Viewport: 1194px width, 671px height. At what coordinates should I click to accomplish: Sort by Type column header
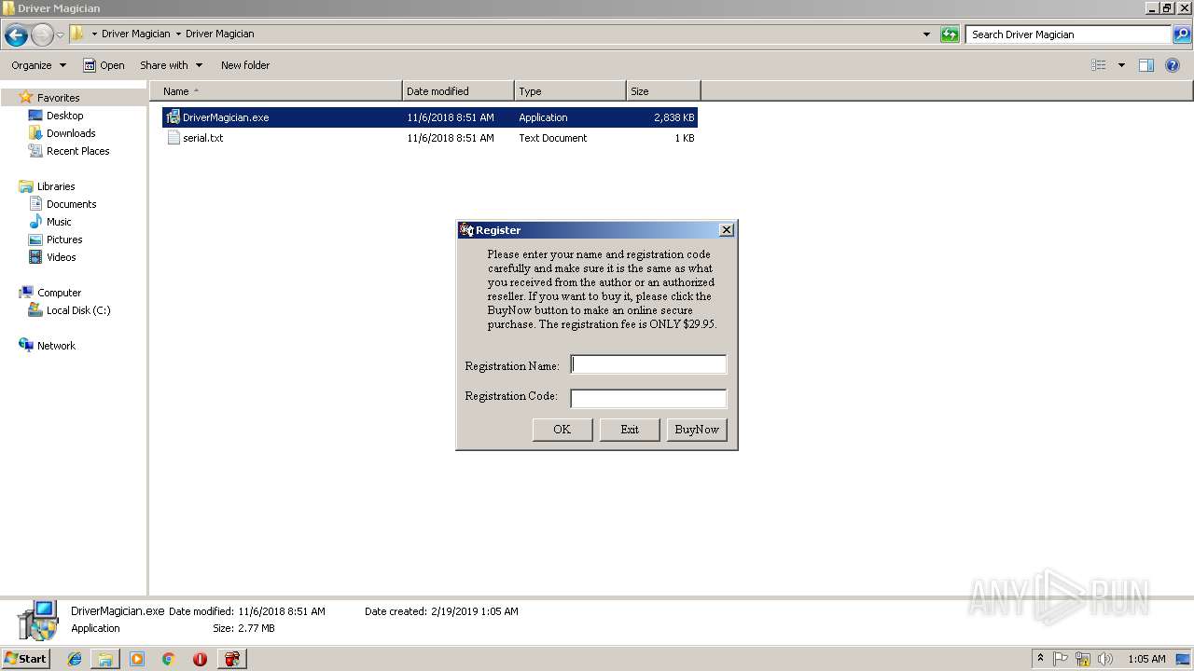point(570,91)
